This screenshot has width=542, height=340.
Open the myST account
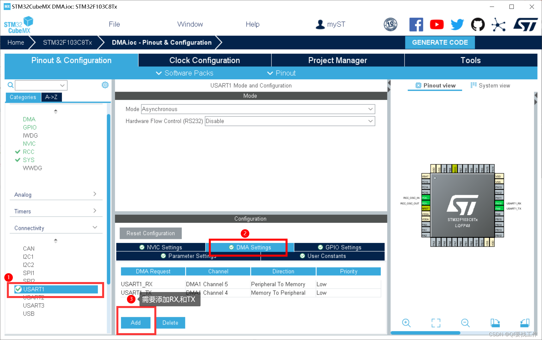[x=330, y=25]
